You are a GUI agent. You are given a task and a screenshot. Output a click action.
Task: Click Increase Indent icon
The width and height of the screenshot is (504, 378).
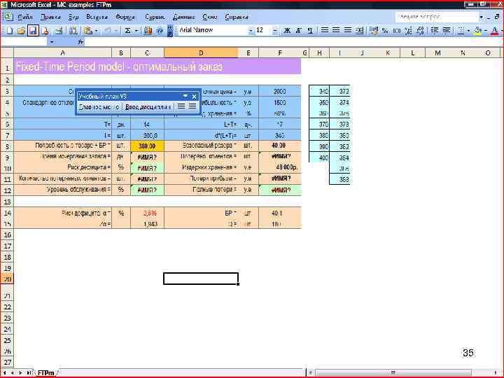pyautogui.click(x=447, y=31)
